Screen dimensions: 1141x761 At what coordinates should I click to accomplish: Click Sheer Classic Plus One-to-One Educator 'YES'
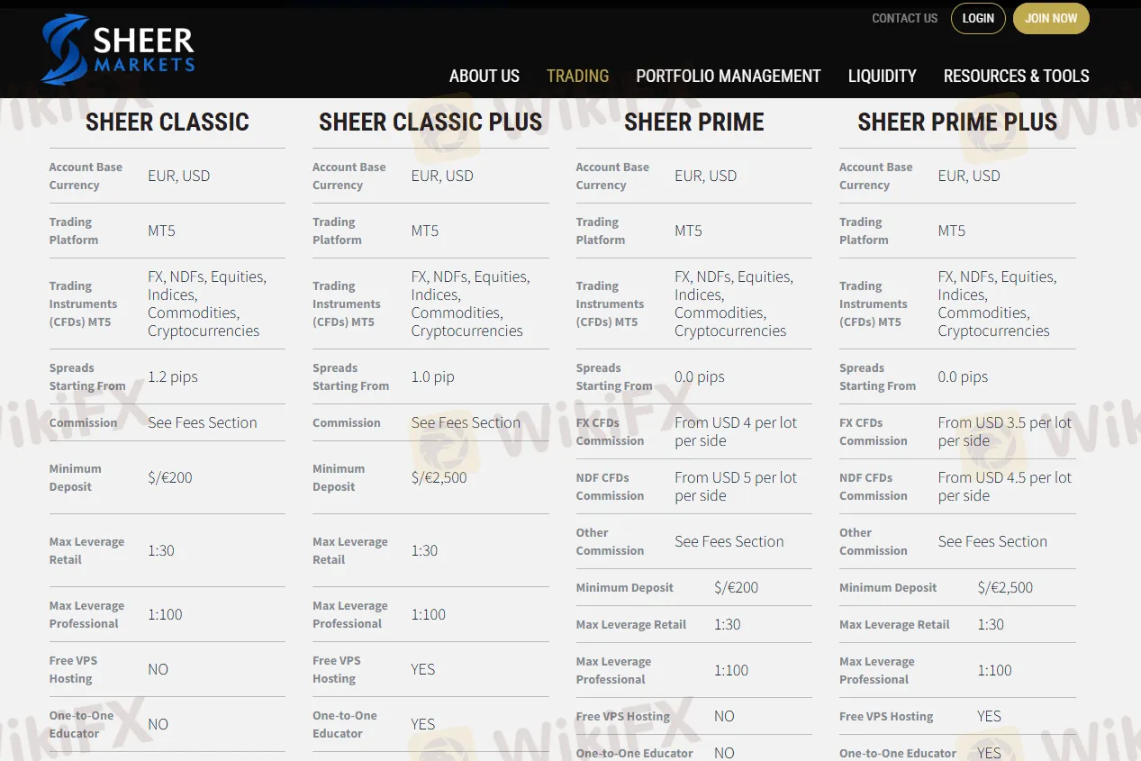(x=423, y=724)
